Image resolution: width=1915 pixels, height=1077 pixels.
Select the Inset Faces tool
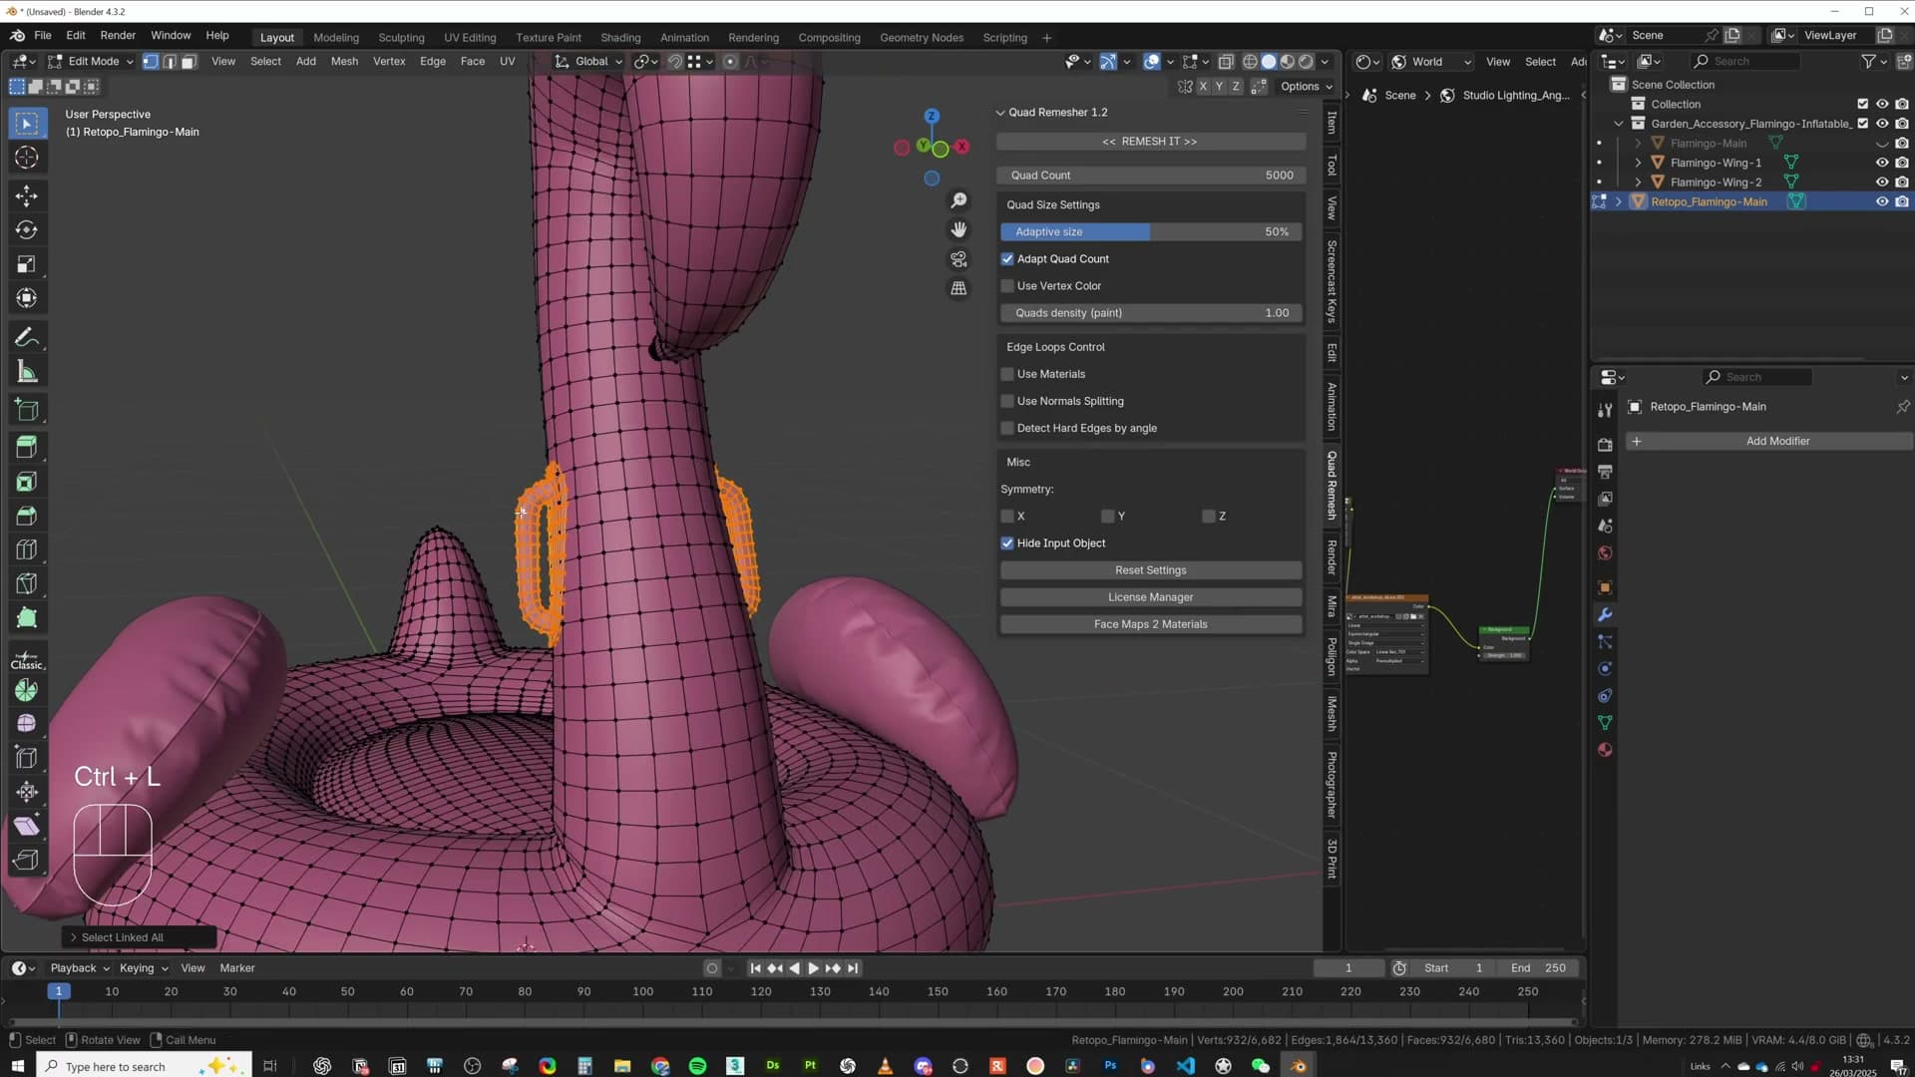point(27,482)
